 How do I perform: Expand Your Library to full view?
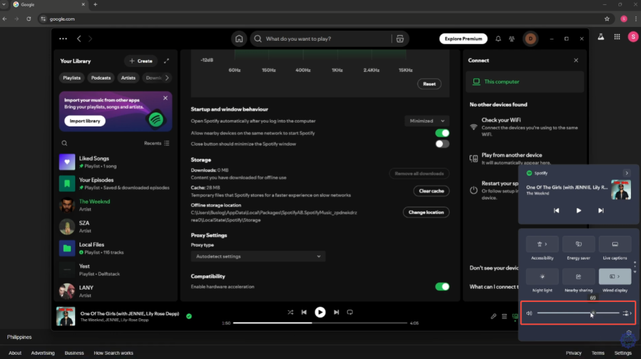pyautogui.click(x=167, y=61)
